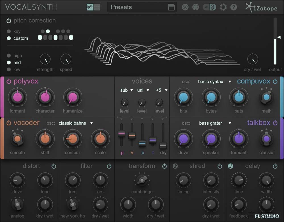Screen dimensions: 284x222
Task: Click the pitch correction speed knob
Action: (66, 59)
